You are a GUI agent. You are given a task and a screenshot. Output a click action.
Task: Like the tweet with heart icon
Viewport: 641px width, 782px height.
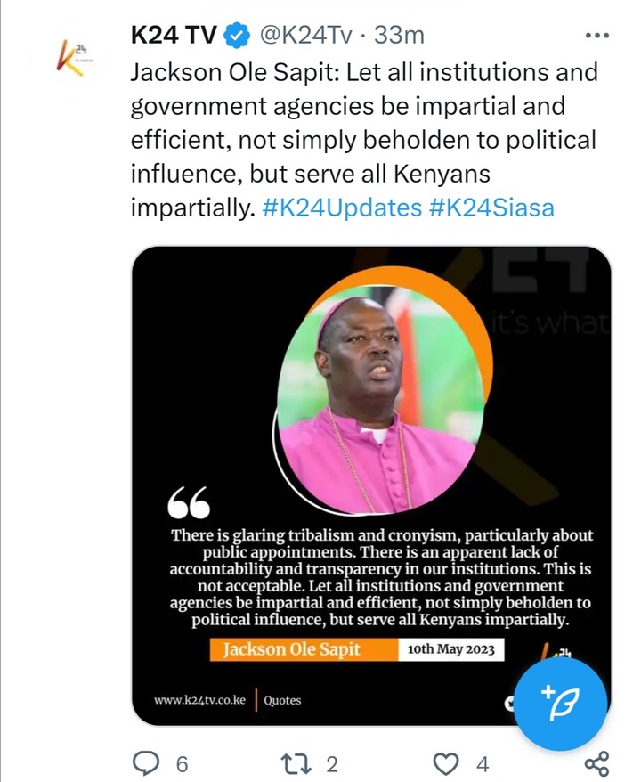(x=446, y=763)
